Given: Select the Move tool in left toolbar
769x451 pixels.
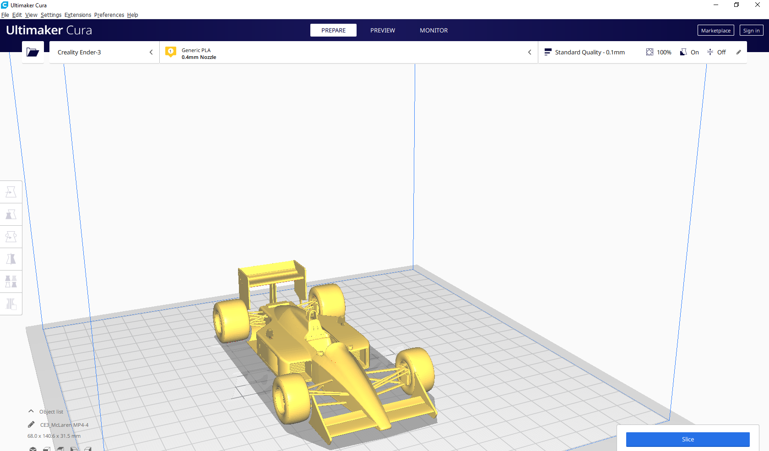Looking at the screenshot, I should point(11,192).
